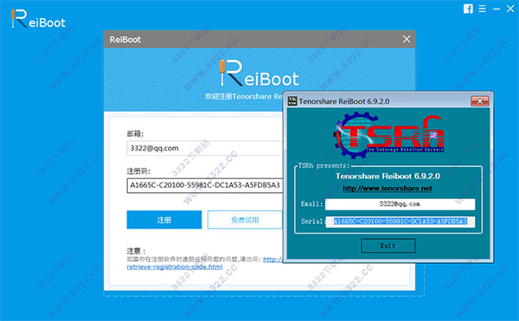Open the hamburger menu icon
Screen dimensions: 519x321
(483, 9)
